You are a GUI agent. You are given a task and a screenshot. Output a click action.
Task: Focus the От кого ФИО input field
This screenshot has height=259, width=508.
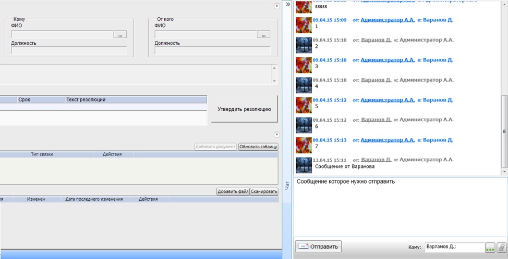205,34
